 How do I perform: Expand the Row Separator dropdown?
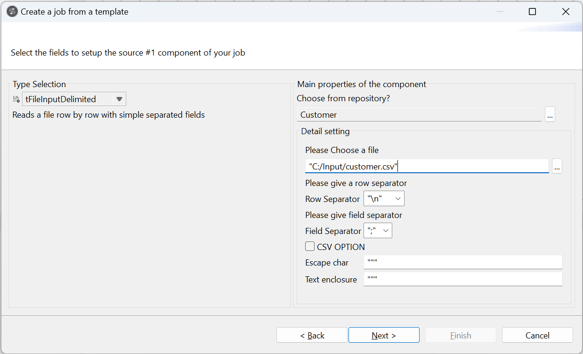pos(398,199)
